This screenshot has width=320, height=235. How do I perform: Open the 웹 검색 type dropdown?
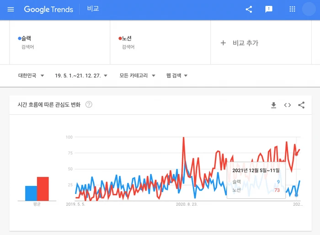(177, 75)
